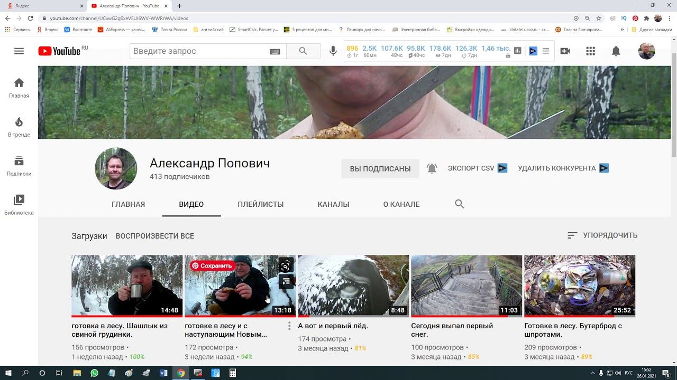Open a new browser tab
Viewport: 677px width, 380px height.
pyautogui.click(x=179, y=6)
